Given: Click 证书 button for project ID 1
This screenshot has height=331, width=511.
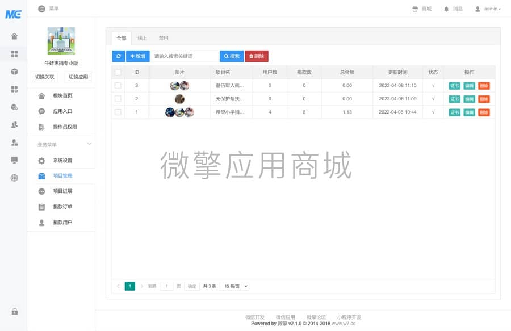Looking at the screenshot, I should click(455, 112).
